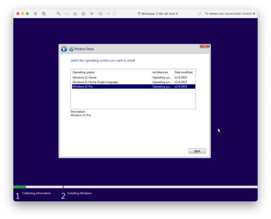Select the Windows 11 Pro entry
Viewport: 271px width, 219px height.
click(83, 87)
